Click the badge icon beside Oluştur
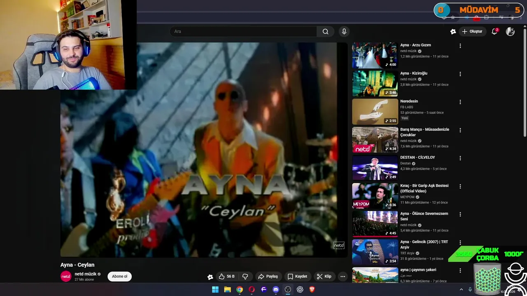Viewport: 527px width, 296px height. 453,32
